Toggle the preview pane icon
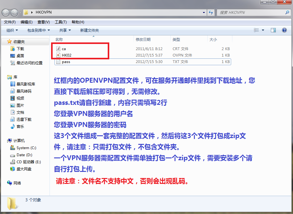293x214 pixels. pyautogui.click(x=273, y=30)
